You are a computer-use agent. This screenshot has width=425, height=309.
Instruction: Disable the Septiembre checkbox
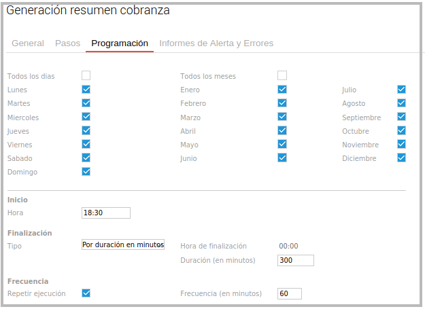401,117
